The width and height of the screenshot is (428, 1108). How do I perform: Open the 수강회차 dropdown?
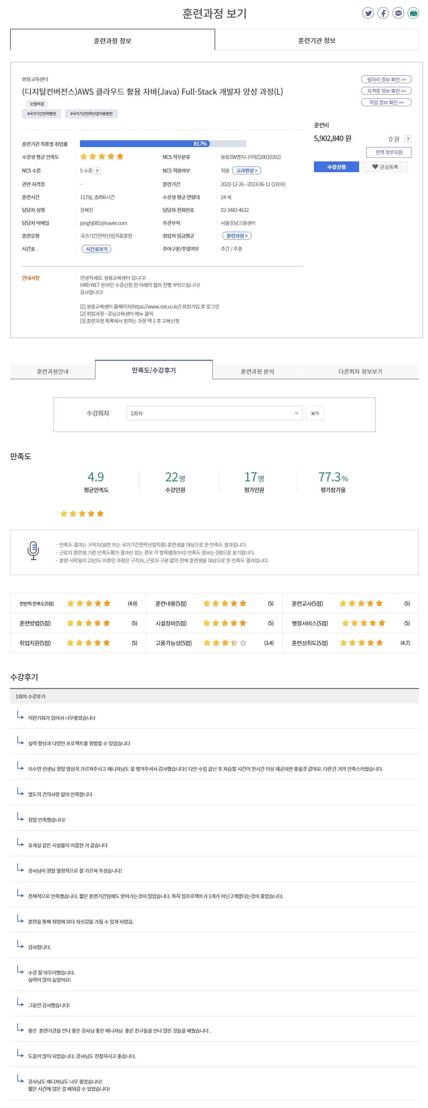click(214, 413)
